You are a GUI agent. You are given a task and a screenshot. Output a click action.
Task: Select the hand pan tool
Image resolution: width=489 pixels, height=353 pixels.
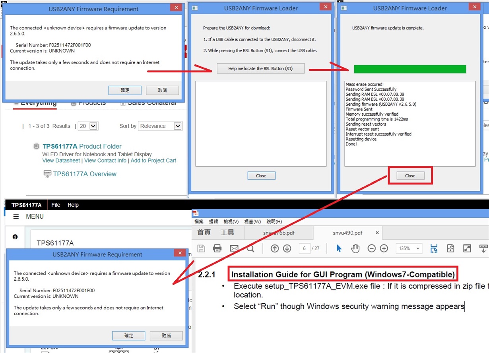[x=355, y=248]
